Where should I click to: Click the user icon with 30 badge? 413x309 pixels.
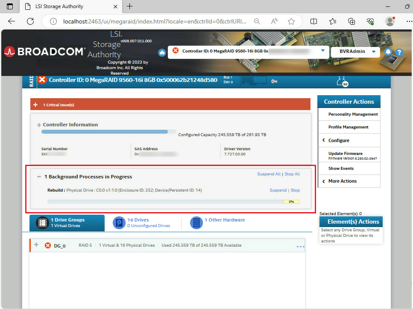coord(342,81)
